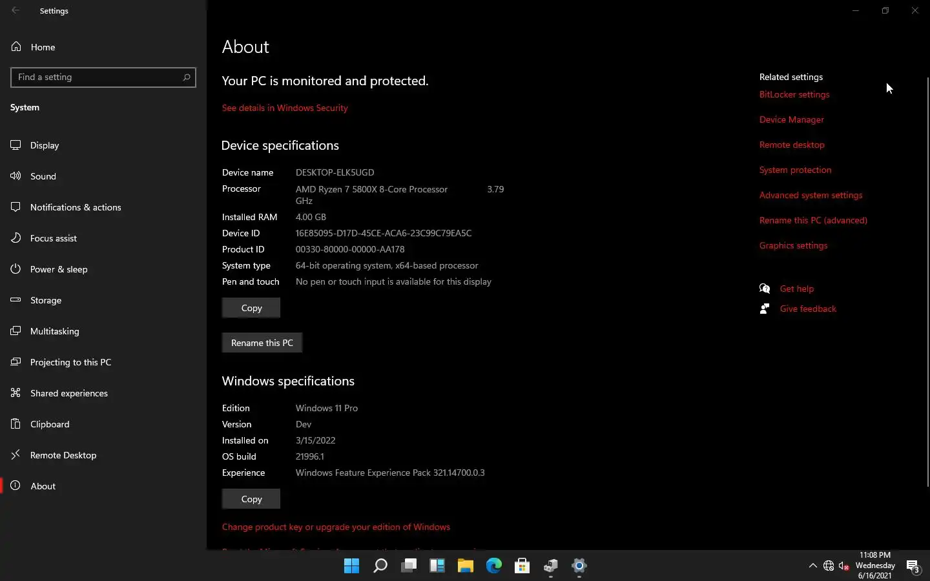
Task: Select the OS build value 21996.1
Action: [x=310, y=456]
